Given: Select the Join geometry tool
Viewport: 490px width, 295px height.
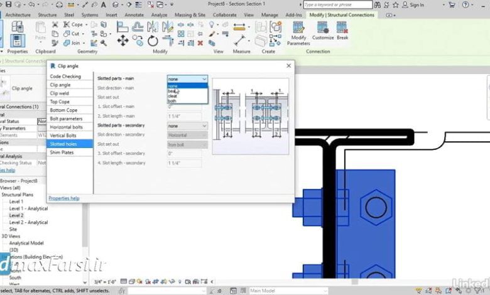Looking at the screenshot, I should click(x=72, y=43).
